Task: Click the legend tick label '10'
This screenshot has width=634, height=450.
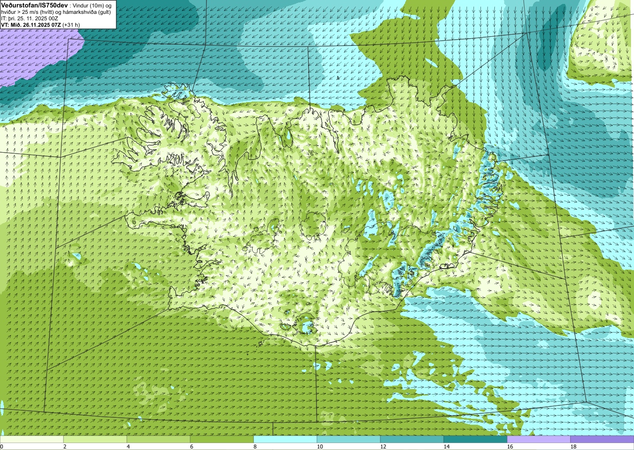Action: coord(320,447)
